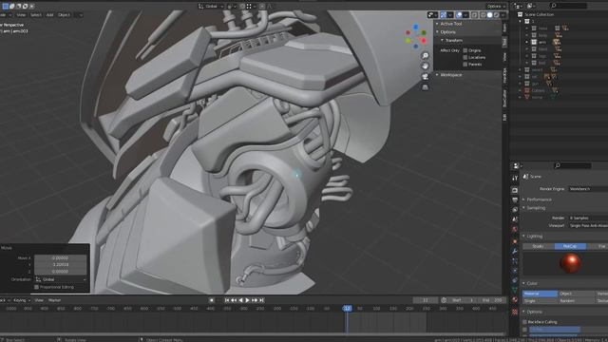Select Random color mode button

tap(576, 300)
